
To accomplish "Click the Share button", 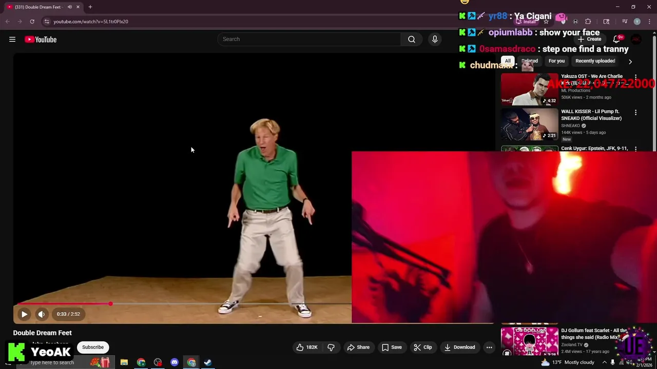I will click(x=358, y=347).
